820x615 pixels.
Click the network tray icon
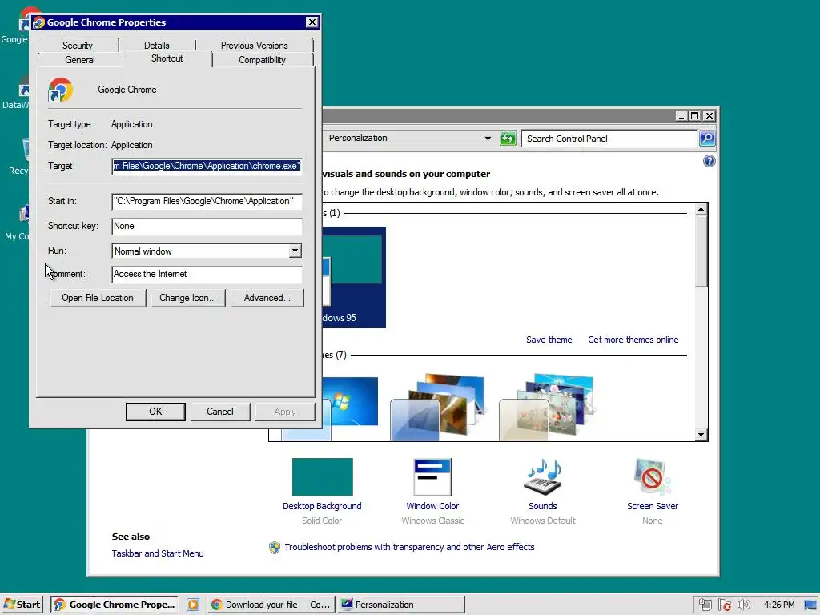tap(705, 605)
